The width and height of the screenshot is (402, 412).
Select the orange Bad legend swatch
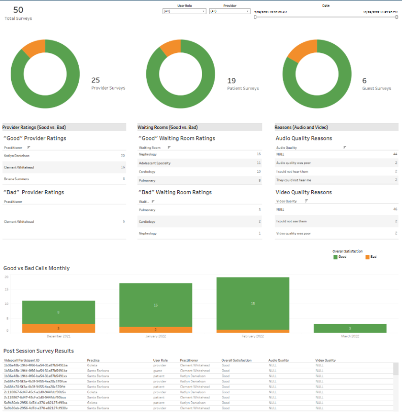367,257
